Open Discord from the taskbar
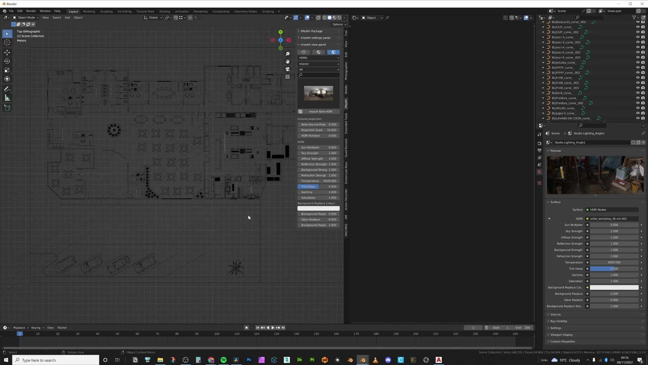This screenshot has width=648, height=365. (388, 360)
